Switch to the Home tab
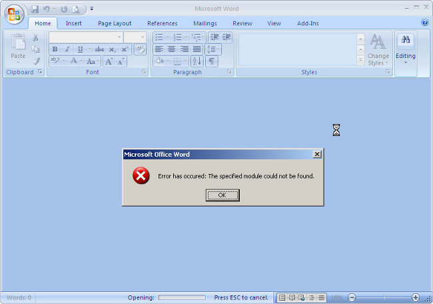This screenshot has height=304, width=433. click(43, 23)
